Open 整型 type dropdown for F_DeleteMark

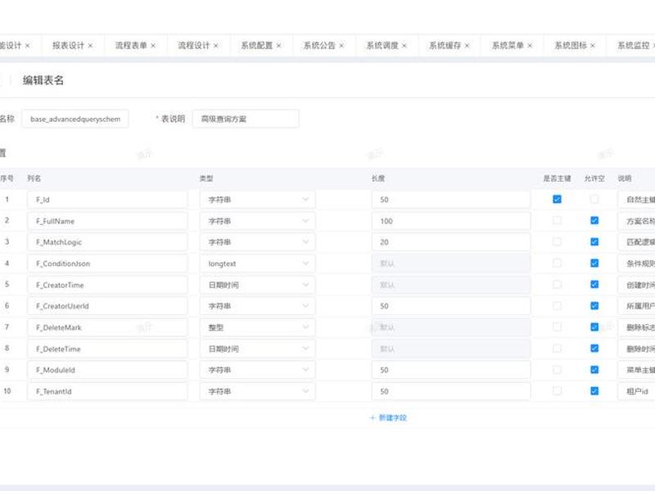(257, 327)
